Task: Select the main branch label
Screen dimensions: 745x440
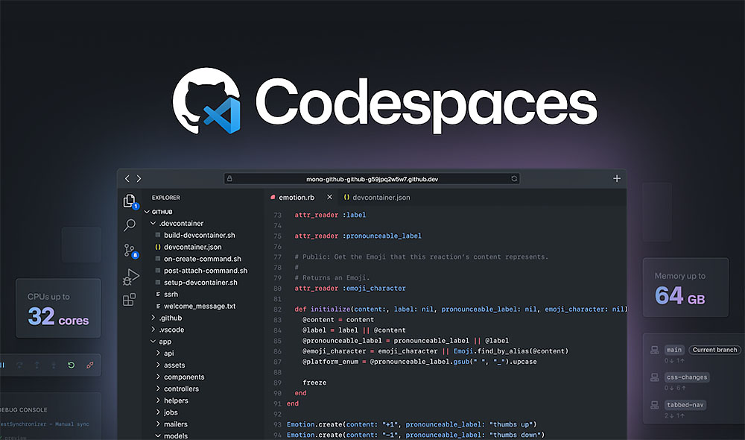Action: pos(673,350)
